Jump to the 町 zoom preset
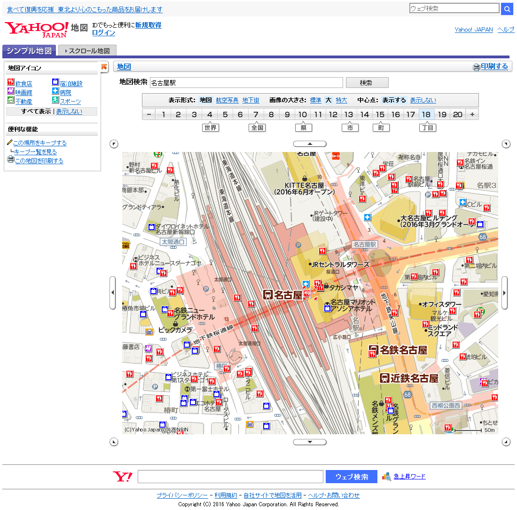This screenshot has width=517, height=510. 381,127
